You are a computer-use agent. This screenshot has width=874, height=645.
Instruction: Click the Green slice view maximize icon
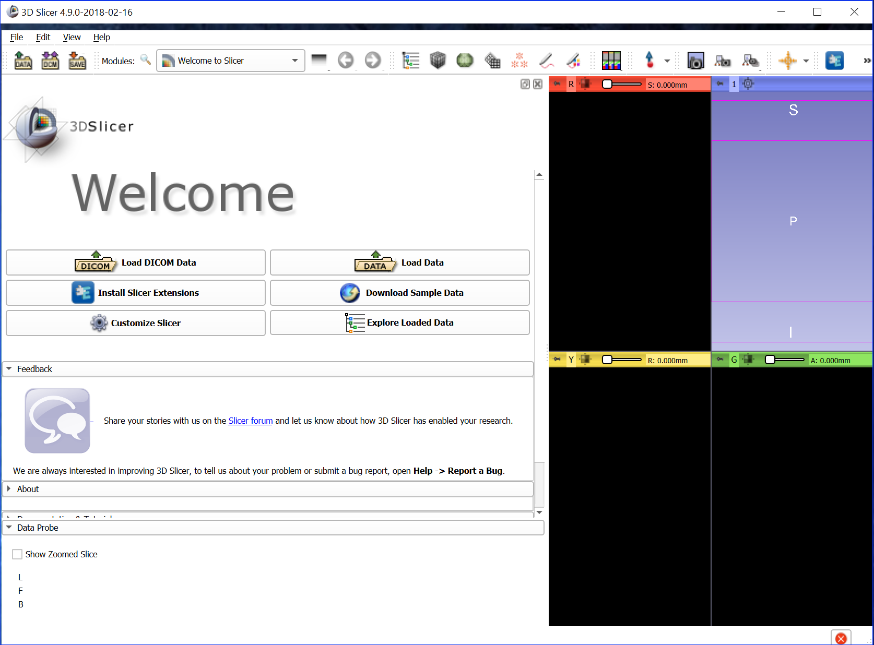click(x=748, y=360)
